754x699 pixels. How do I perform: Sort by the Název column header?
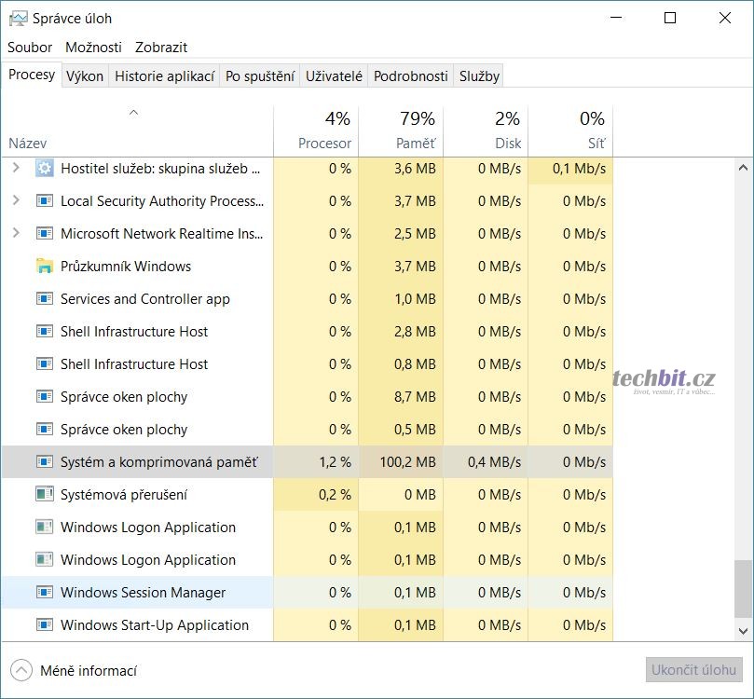(137, 131)
